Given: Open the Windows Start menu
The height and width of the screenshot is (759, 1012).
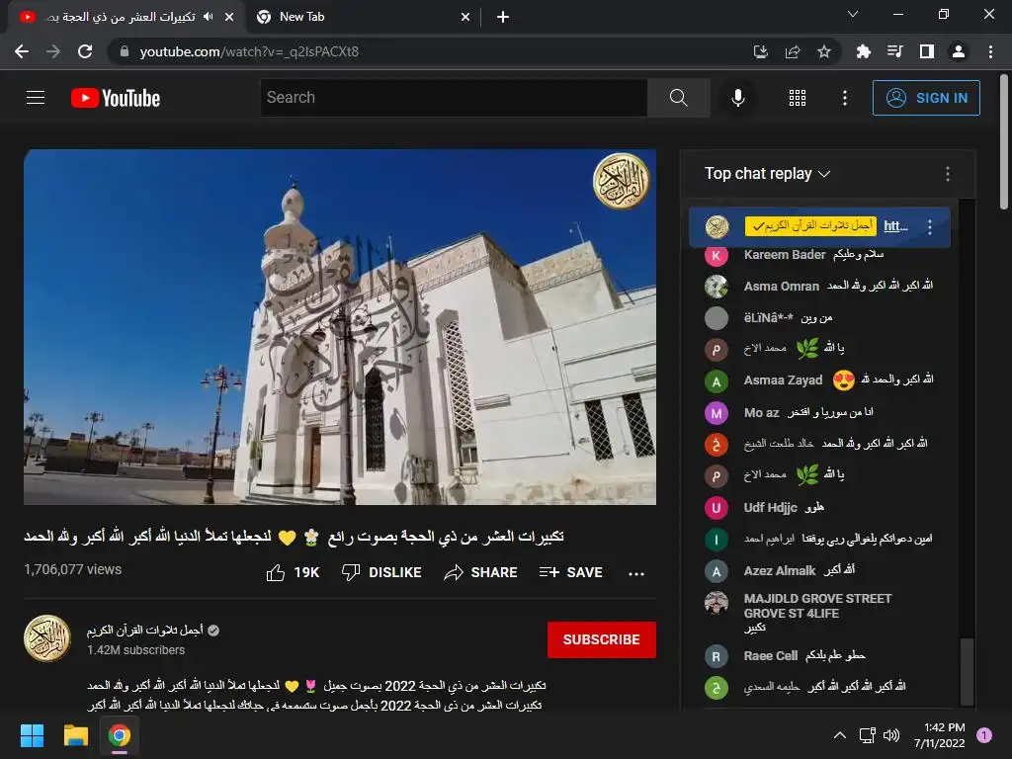Looking at the screenshot, I should (32, 735).
